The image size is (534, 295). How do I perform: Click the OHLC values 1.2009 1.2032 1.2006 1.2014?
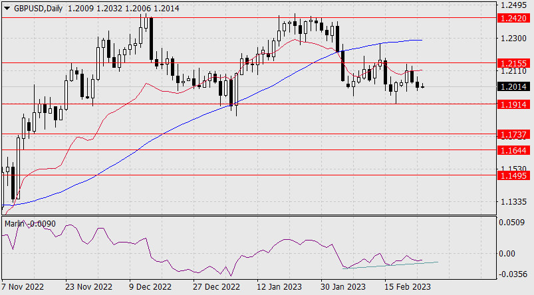(123, 9)
